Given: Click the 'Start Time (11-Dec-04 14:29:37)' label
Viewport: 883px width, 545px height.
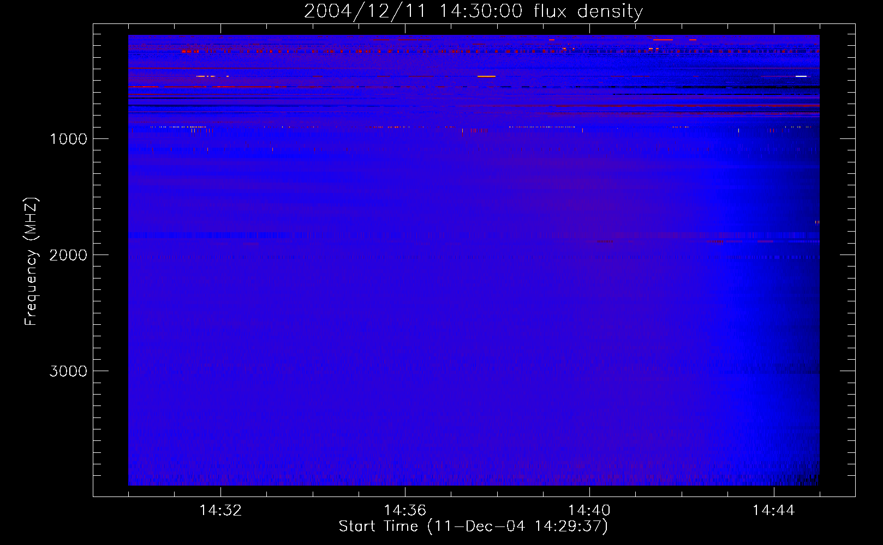Looking at the screenshot, I should (x=473, y=526).
